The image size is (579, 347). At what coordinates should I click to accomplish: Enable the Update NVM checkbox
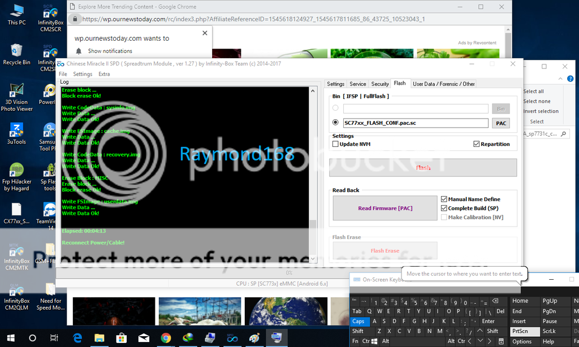click(336, 144)
